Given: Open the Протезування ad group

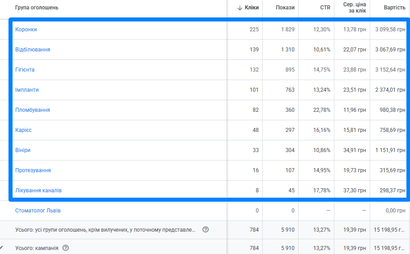Looking at the screenshot, I should click(33, 170).
